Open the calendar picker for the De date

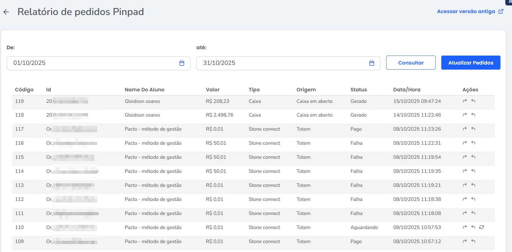point(182,63)
